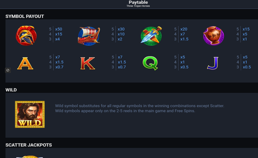Screen dimensions: 258x158
Task: Select the red letter K symbol
Action: [x=88, y=64]
